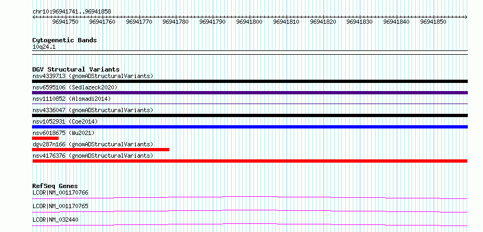The image size is (483, 232).
Task: Click the RefSeq Genes track title
Action: 55,186
